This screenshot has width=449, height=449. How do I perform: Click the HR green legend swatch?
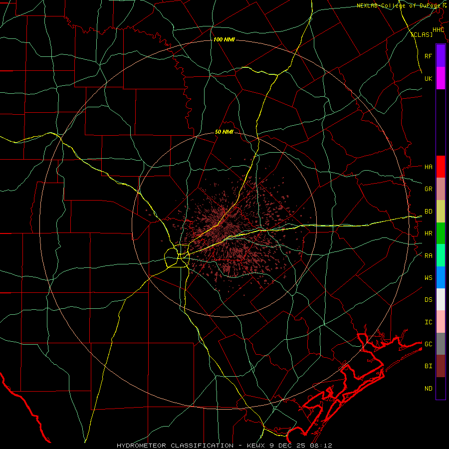coord(441,233)
